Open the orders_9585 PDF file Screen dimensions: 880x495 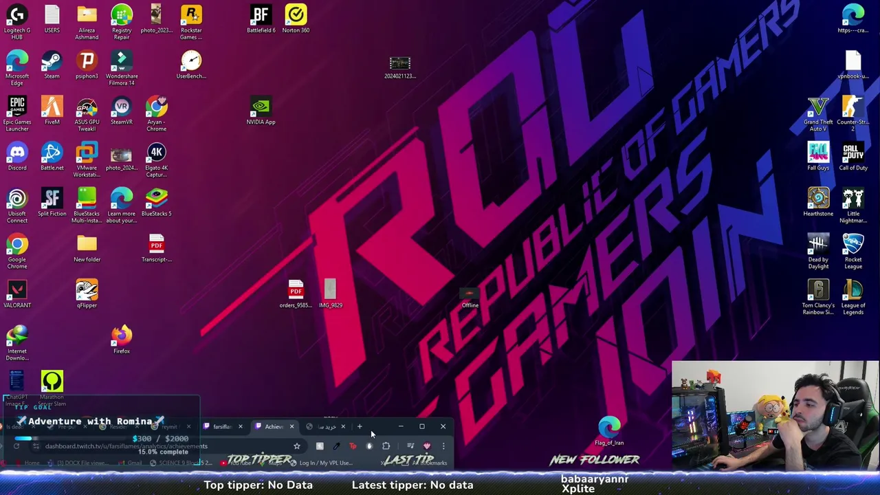click(296, 294)
